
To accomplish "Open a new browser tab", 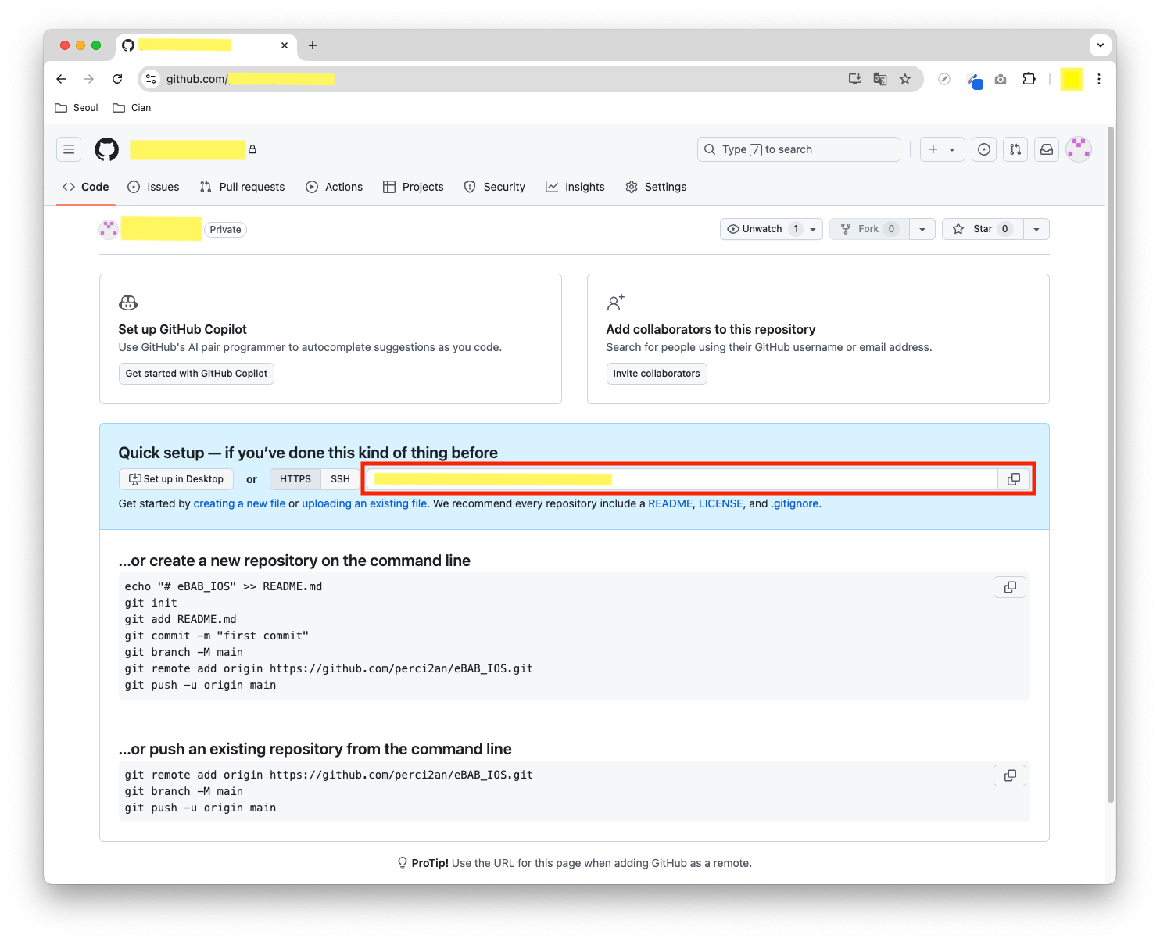I will pyautogui.click(x=313, y=45).
